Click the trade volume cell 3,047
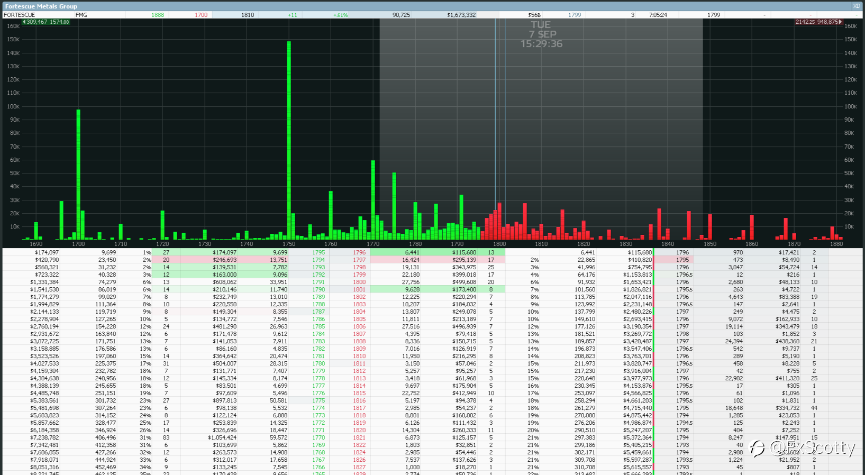This screenshot has height=475, width=865. pos(735,267)
